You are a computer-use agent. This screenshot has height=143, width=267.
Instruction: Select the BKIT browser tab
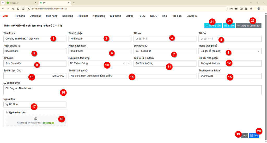pyautogui.click(x=55, y=3)
